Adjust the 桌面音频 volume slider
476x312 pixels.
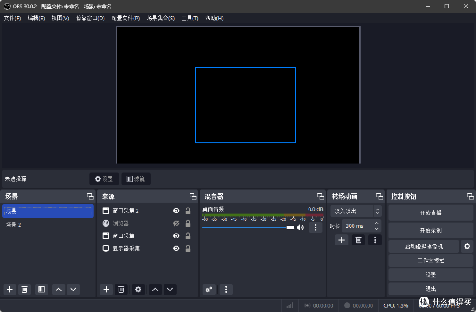point(248,227)
